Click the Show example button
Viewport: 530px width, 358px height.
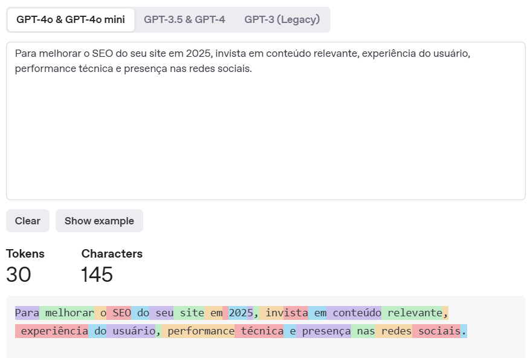[x=99, y=221]
